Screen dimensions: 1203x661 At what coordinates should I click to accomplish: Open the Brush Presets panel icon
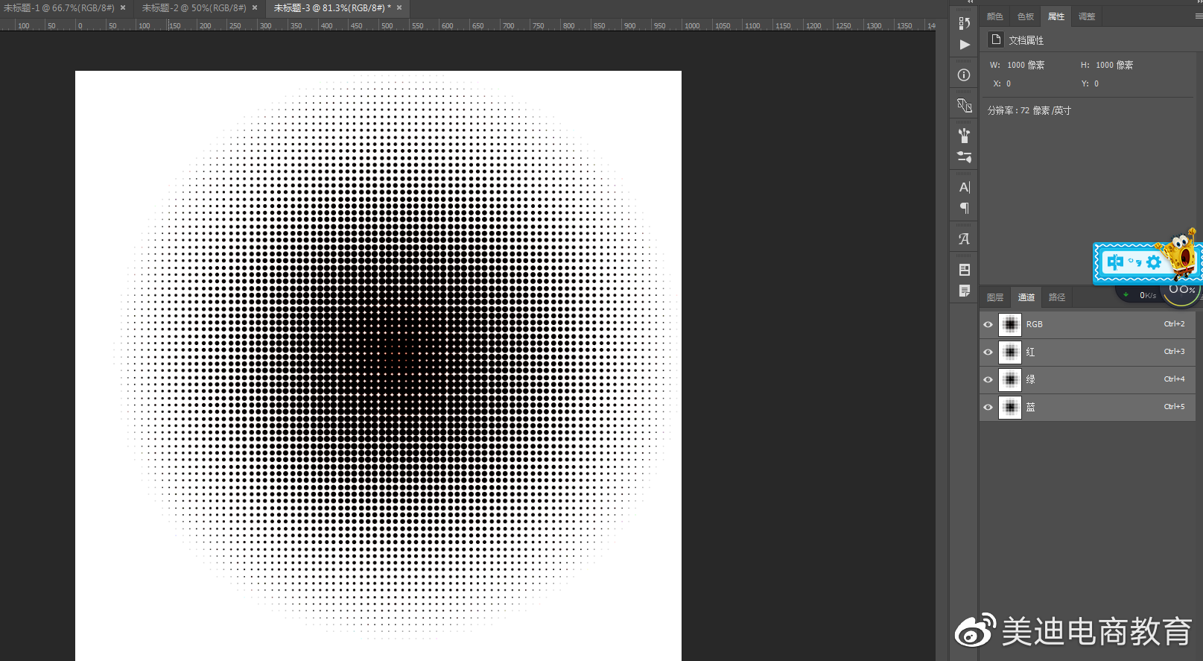click(x=964, y=136)
